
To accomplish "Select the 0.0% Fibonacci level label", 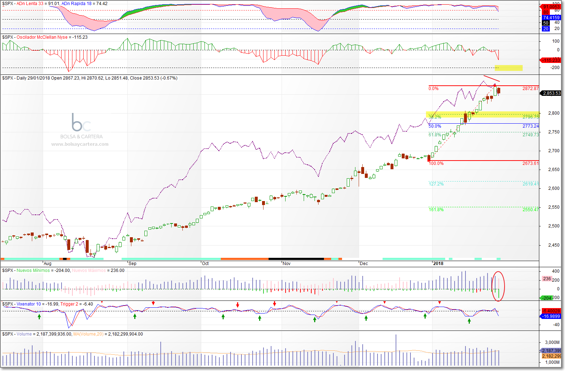I will click(433, 89).
